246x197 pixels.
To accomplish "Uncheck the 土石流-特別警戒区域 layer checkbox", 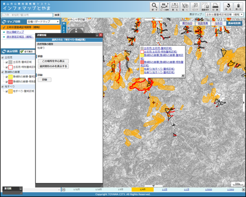I will (x=7, y=67).
